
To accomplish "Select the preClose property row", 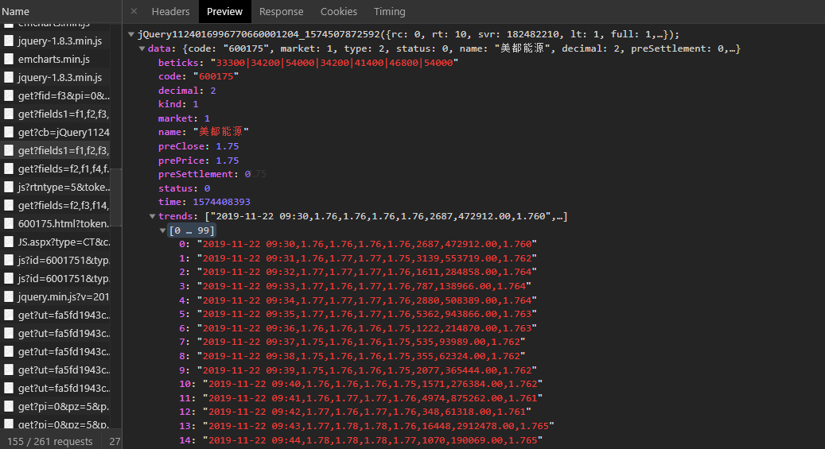I will [198, 146].
